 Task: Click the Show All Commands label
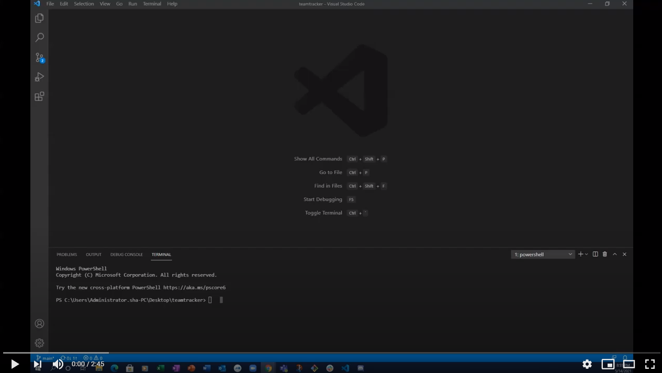coord(318,159)
